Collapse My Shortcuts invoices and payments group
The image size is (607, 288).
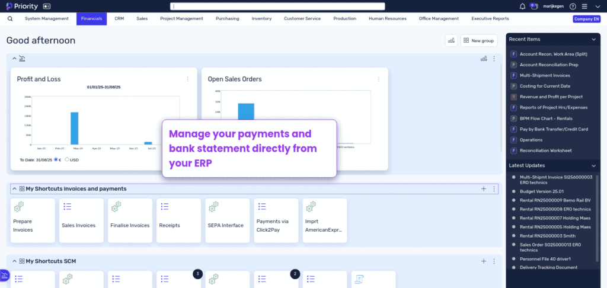14,189
